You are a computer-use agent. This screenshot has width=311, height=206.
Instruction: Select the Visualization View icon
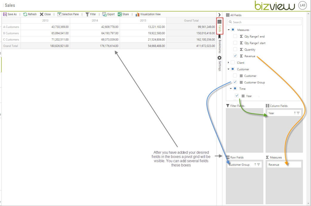pos(138,14)
